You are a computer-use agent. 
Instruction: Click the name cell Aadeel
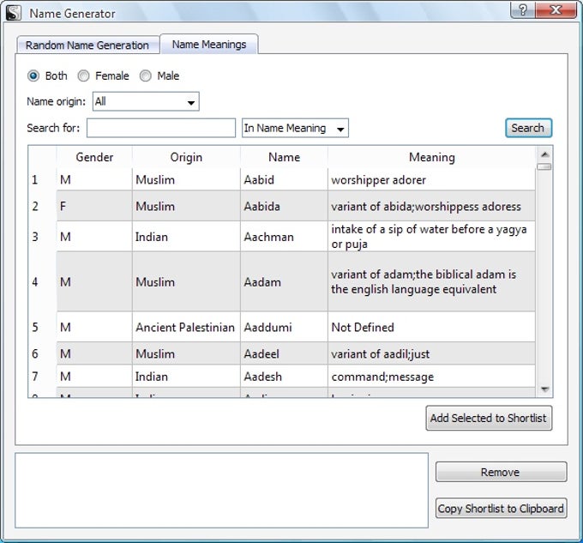284,353
